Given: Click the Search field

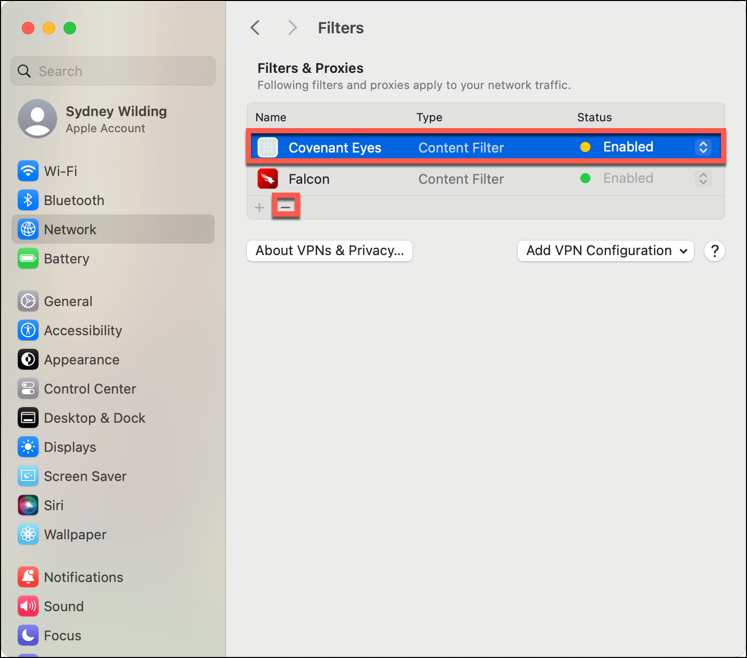Looking at the screenshot, I should pyautogui.click(x=113, y=71).
